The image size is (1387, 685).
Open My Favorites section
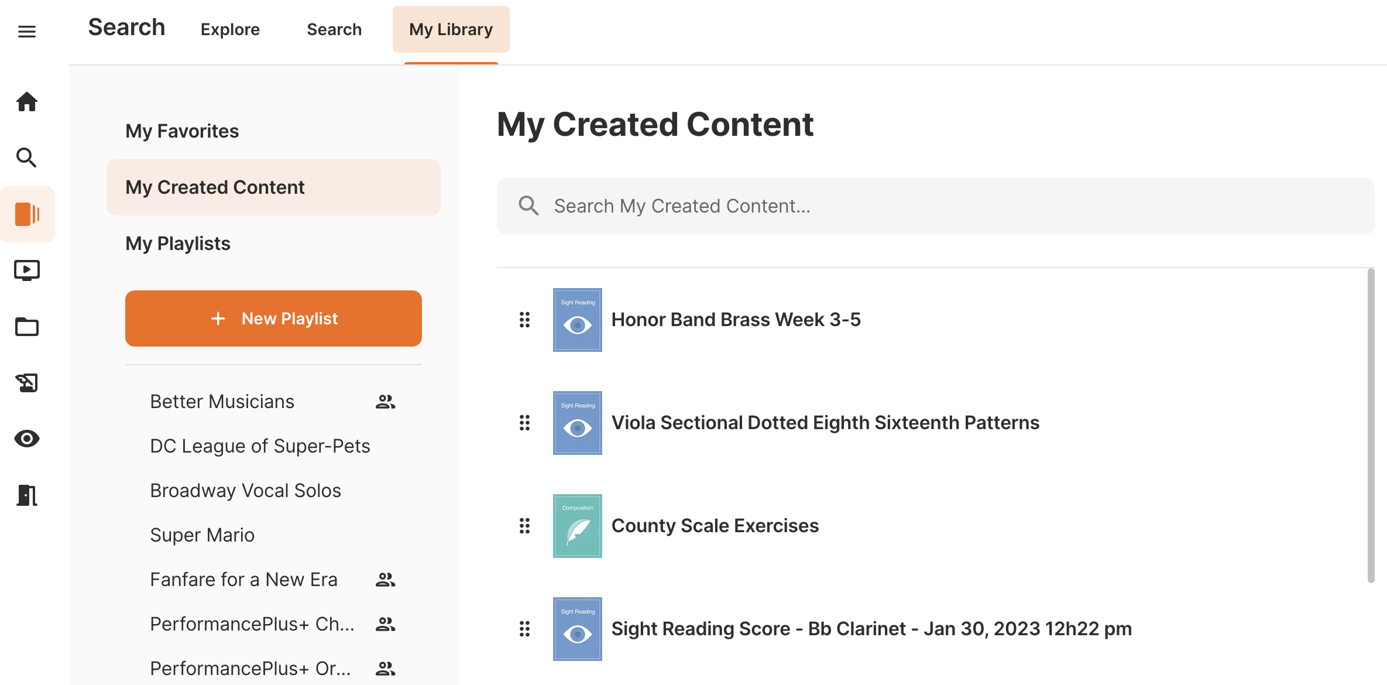[x=182, y=131]
